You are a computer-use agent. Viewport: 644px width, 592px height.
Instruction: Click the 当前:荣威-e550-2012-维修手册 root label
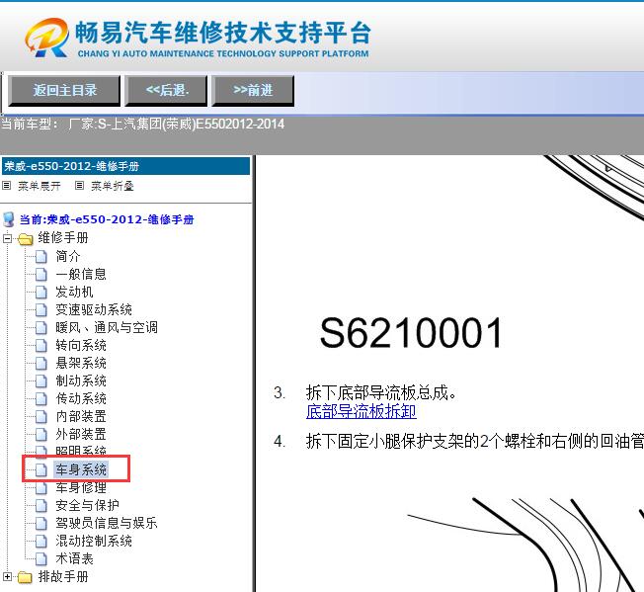[x=107, y=219]
